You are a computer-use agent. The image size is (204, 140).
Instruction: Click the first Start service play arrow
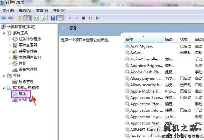tap(69, 18)
